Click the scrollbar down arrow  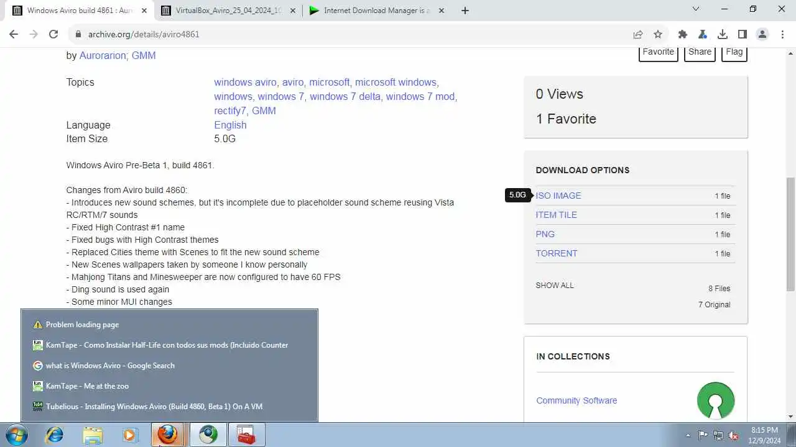tap(790, 417)
